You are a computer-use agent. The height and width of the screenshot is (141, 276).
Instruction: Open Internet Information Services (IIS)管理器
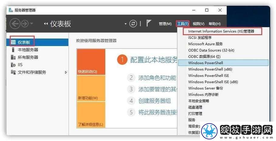[x=221, y=31]
